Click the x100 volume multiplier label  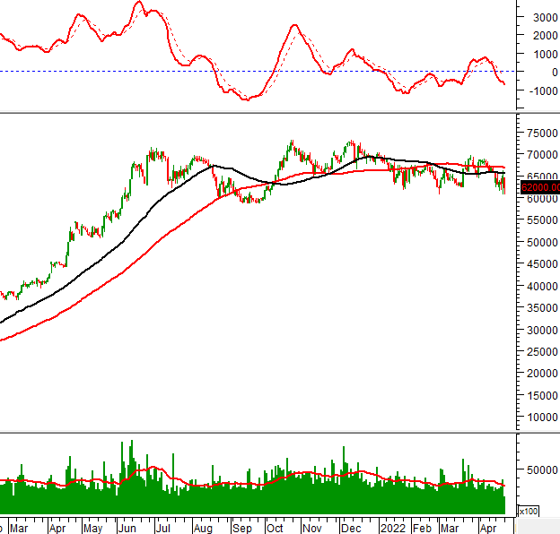(x=529, y=511)
